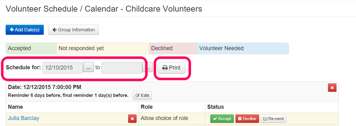Click the start date field showing 12/10/2015
The image size is (356, 126).
coord(63,68)
